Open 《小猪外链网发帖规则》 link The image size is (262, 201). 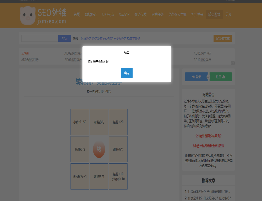208,136
